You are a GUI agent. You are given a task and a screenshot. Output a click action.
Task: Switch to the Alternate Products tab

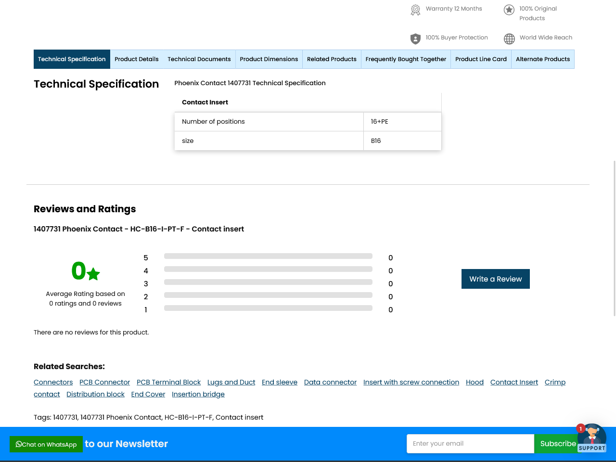542,59
